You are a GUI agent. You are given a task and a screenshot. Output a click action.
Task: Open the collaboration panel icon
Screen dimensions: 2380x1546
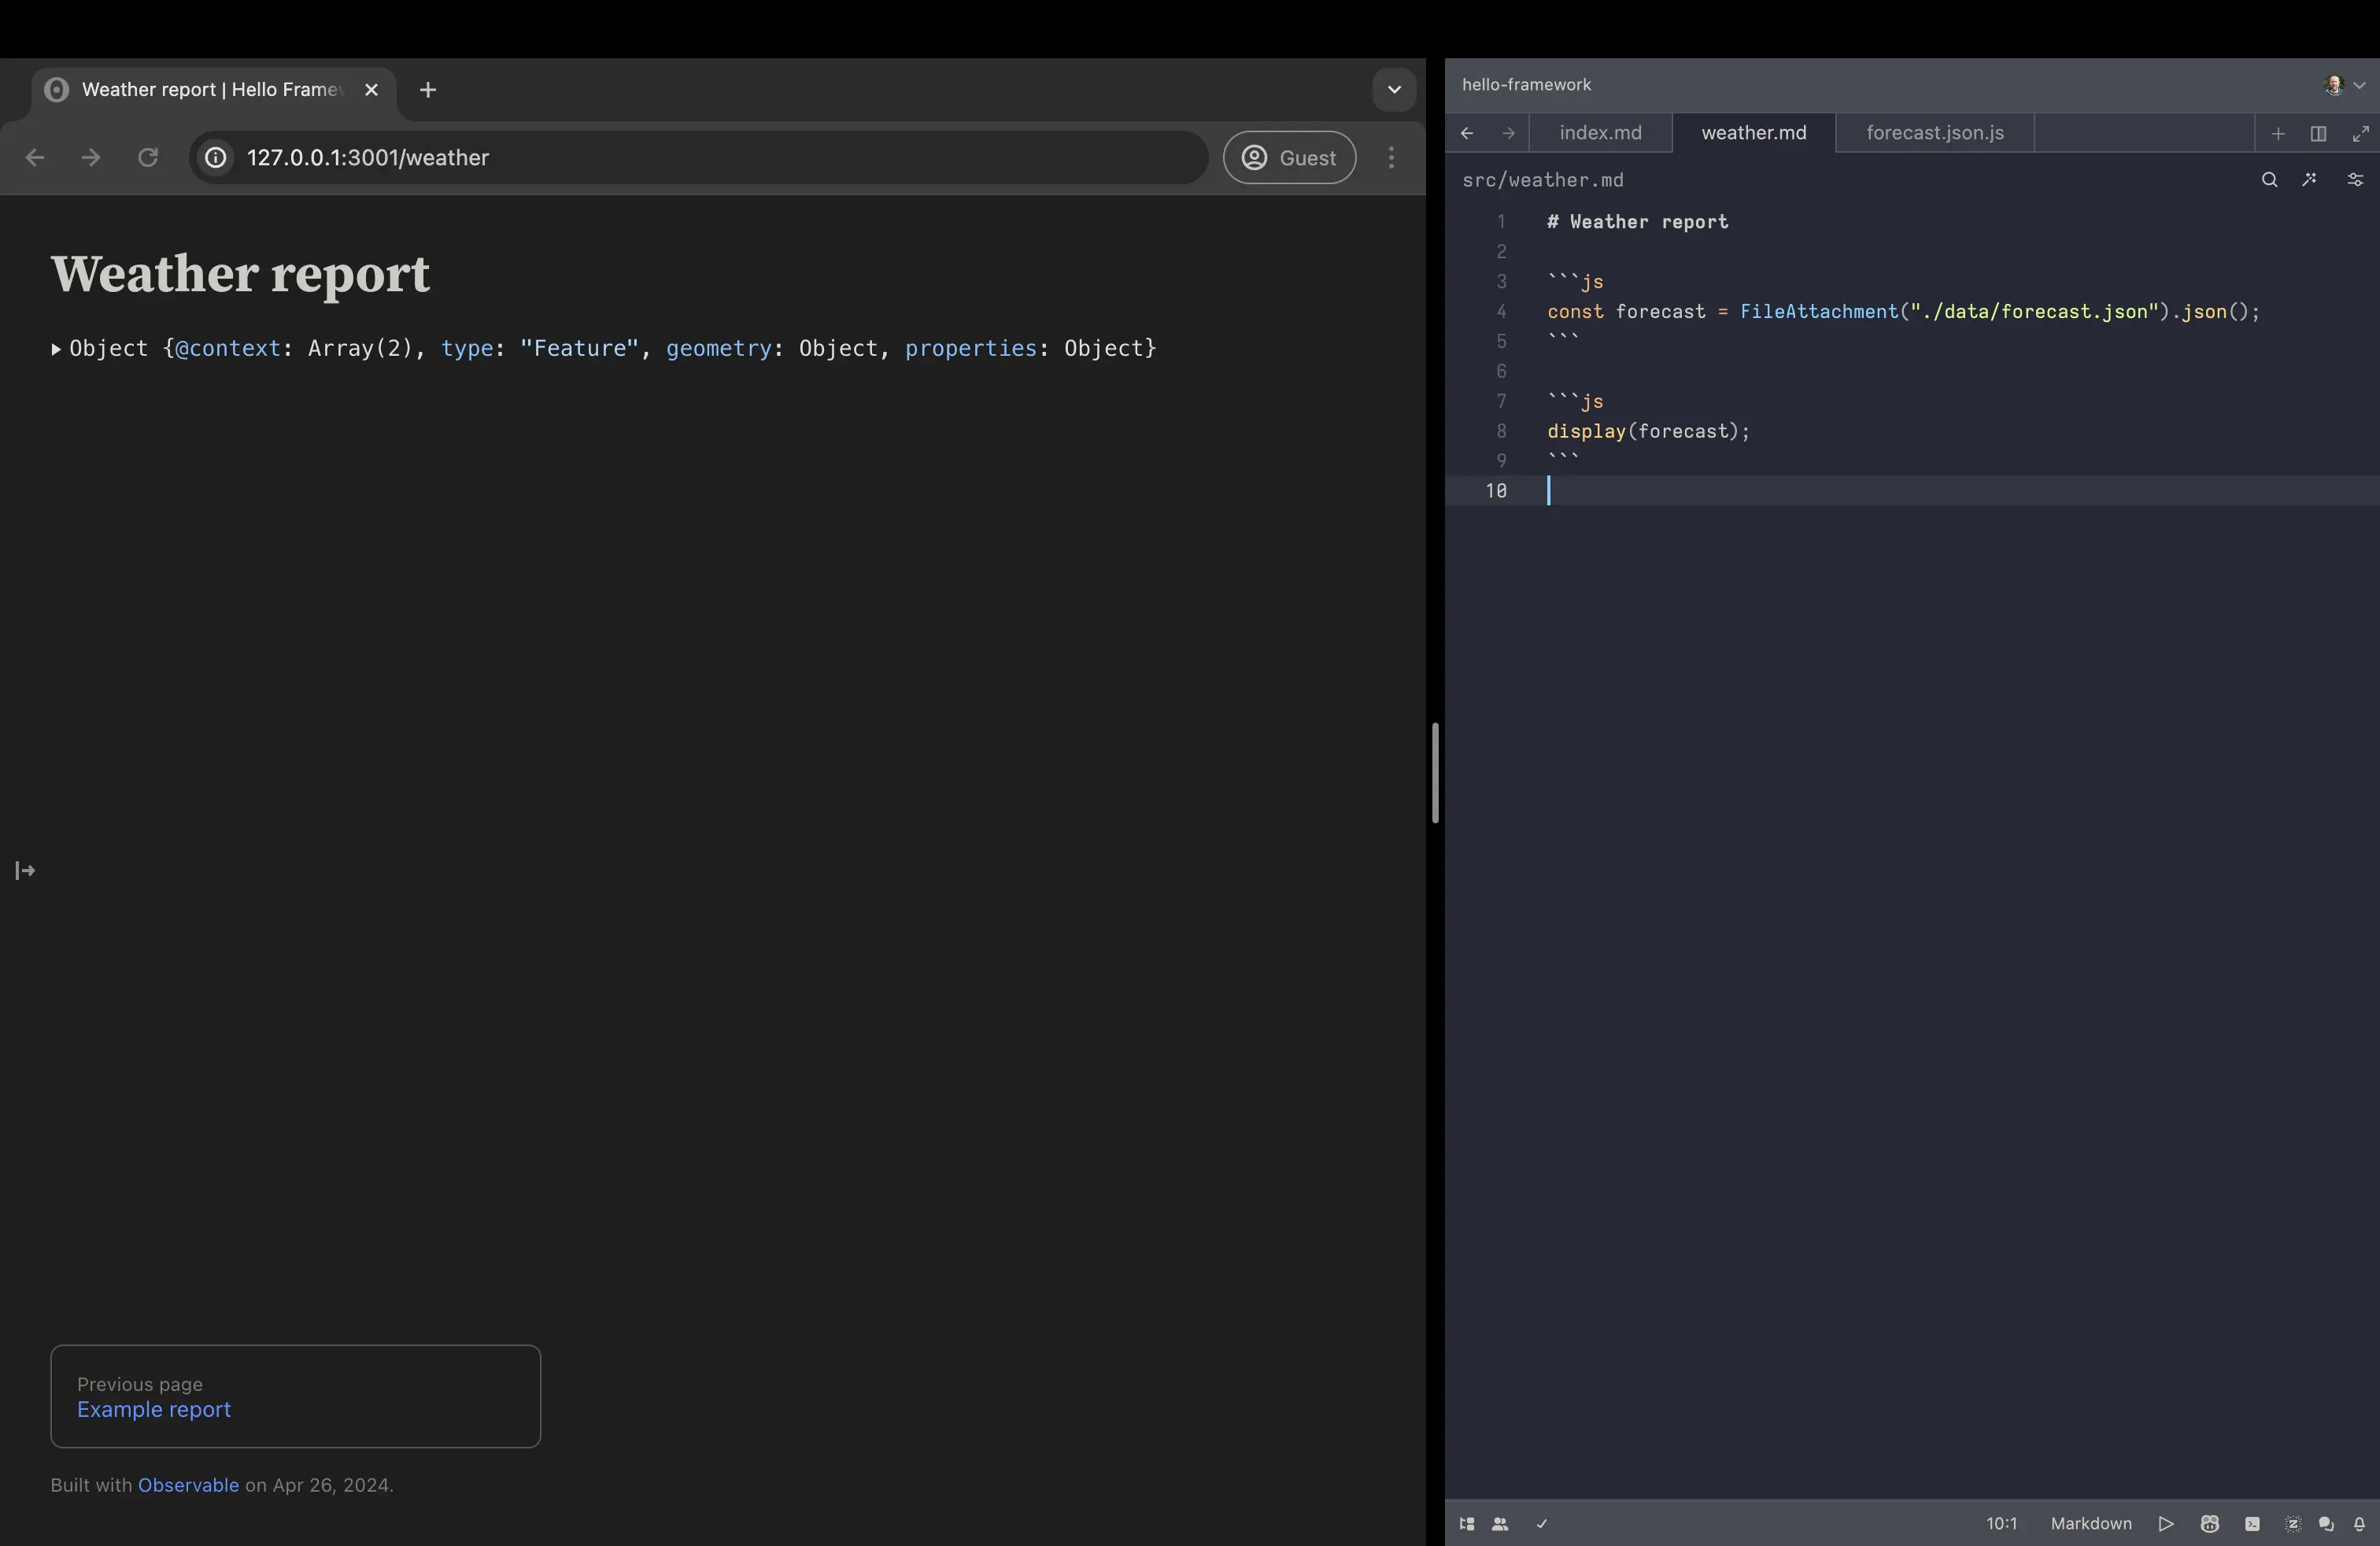point(1500,1524)
